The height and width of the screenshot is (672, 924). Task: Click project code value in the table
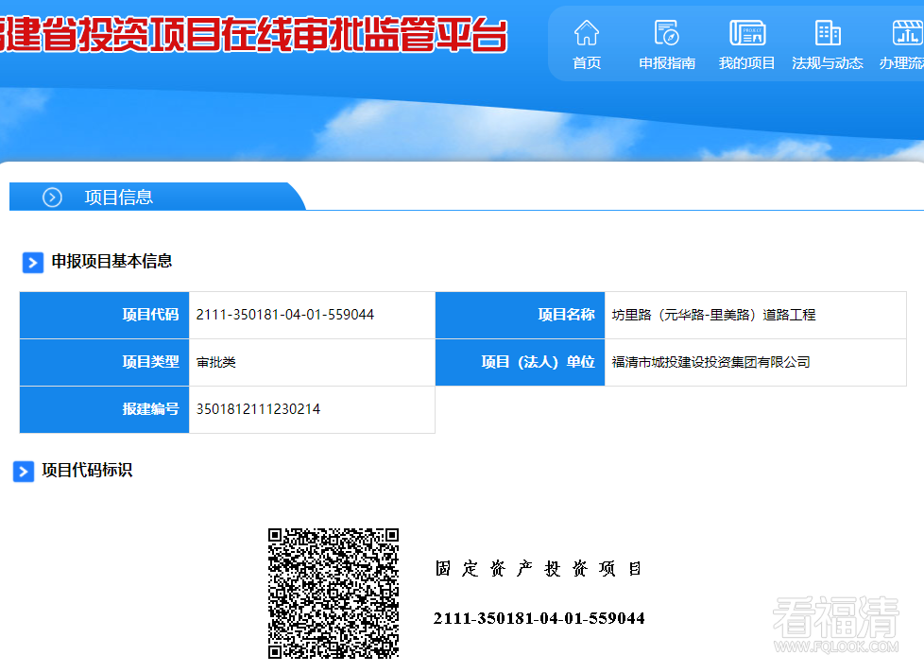point(285,315)
